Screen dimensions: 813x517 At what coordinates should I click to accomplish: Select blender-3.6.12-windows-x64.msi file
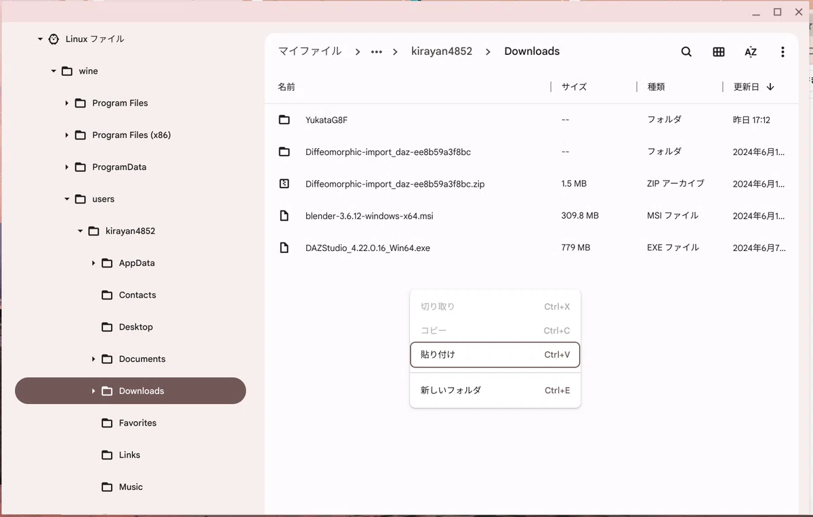tap(532, 216)
